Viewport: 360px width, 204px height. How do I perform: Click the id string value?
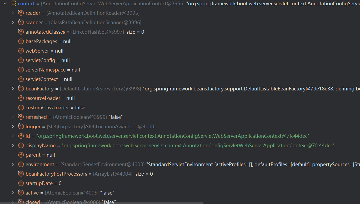pos(172,136)
